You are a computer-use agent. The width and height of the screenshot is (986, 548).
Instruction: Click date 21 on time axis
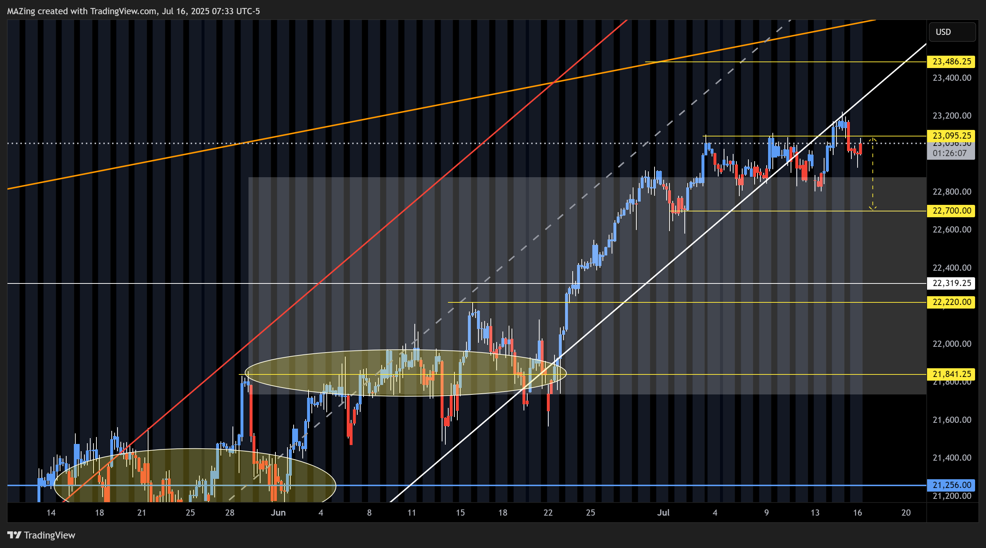[142, 513]
